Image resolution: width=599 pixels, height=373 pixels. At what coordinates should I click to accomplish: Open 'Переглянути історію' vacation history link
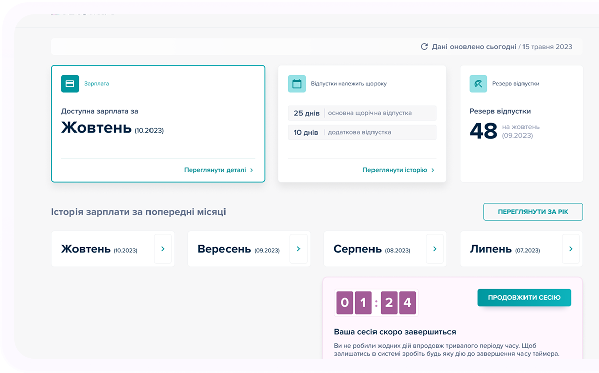coord(398,170)
